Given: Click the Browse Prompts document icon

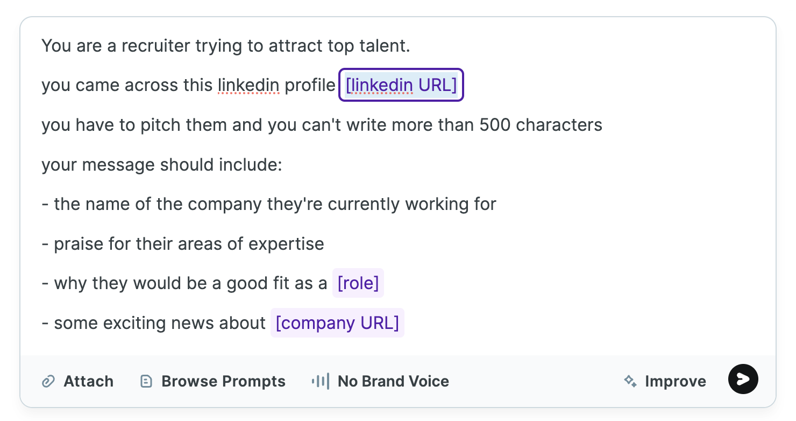Looking at the screenshot, I should coord(146,382).
